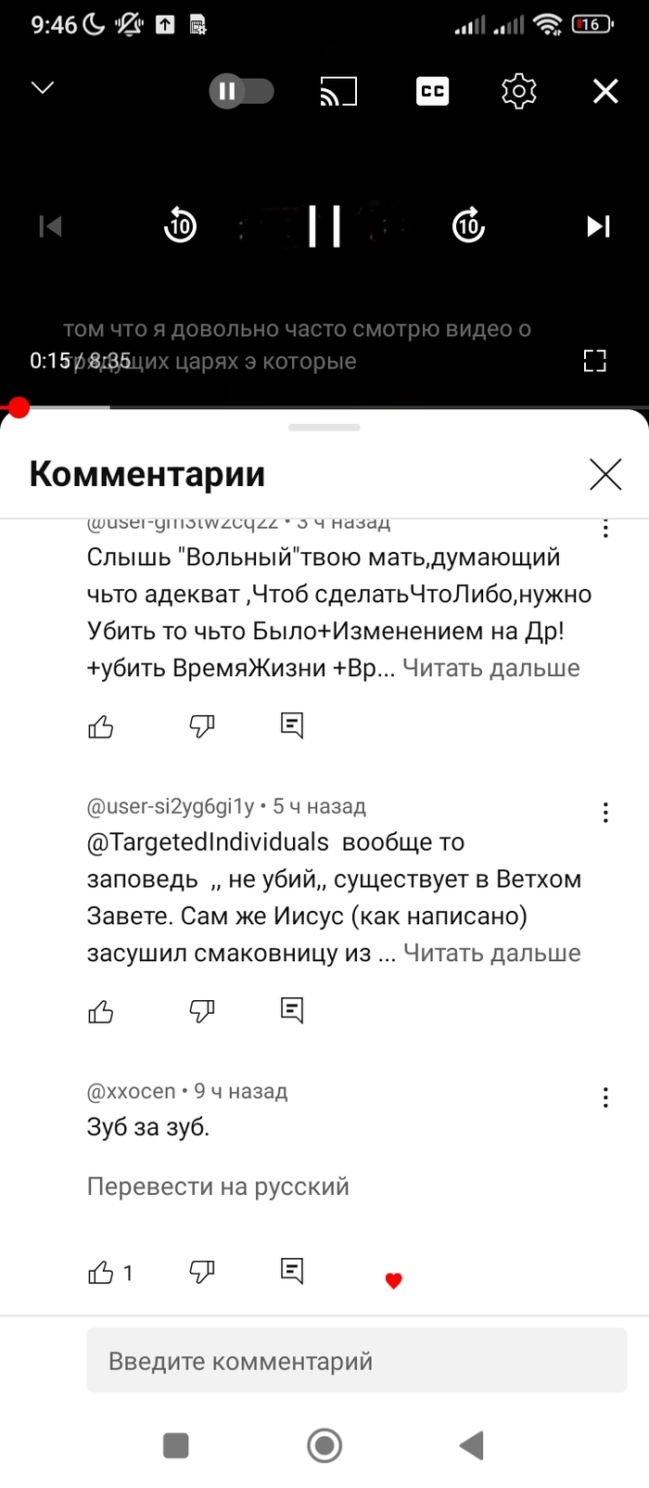The width and height of the screenshot is (649, 1488).
Task: Open options menu for @xxocen comment
Action: (605, 1097)
